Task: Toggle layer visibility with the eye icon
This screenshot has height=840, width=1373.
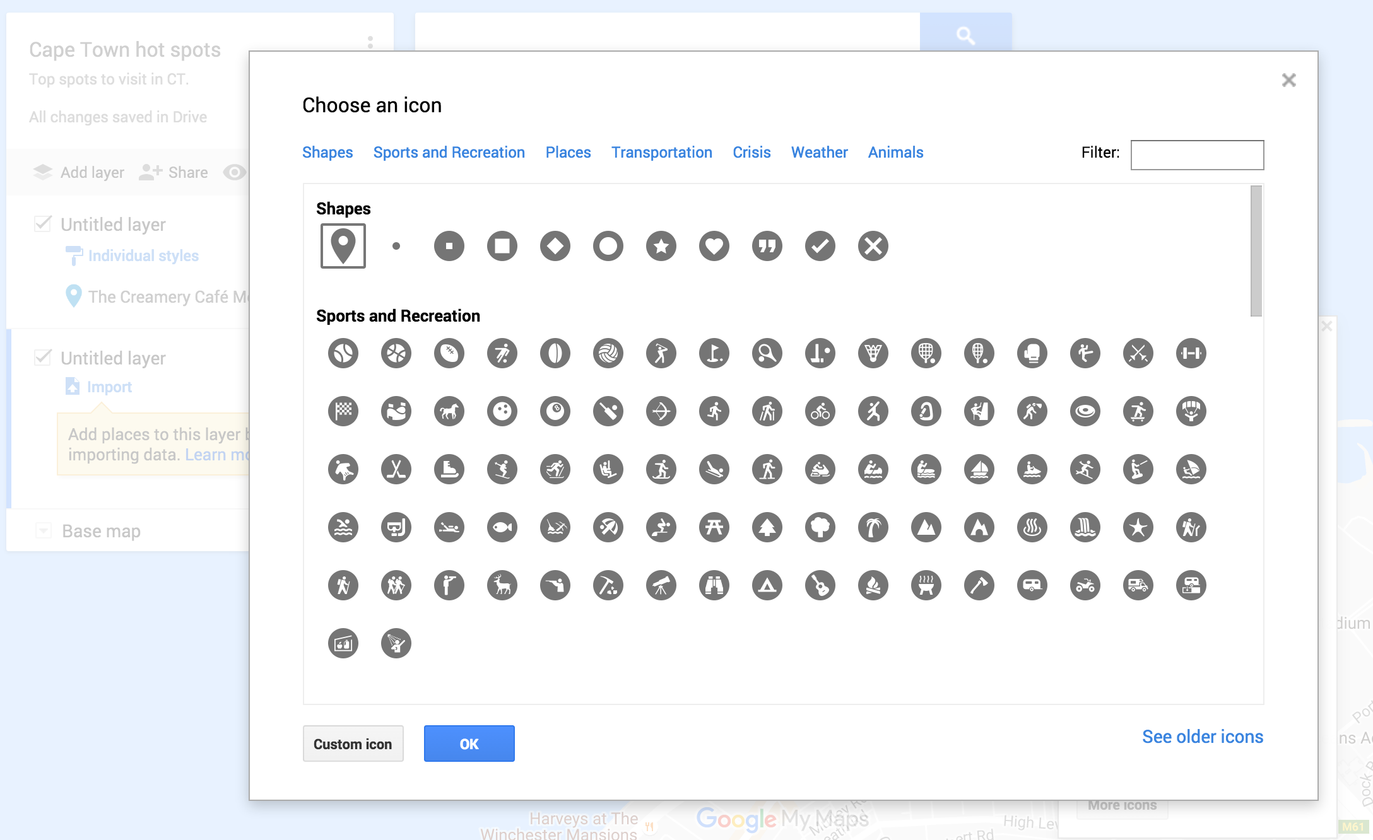Action: [235, 172]
